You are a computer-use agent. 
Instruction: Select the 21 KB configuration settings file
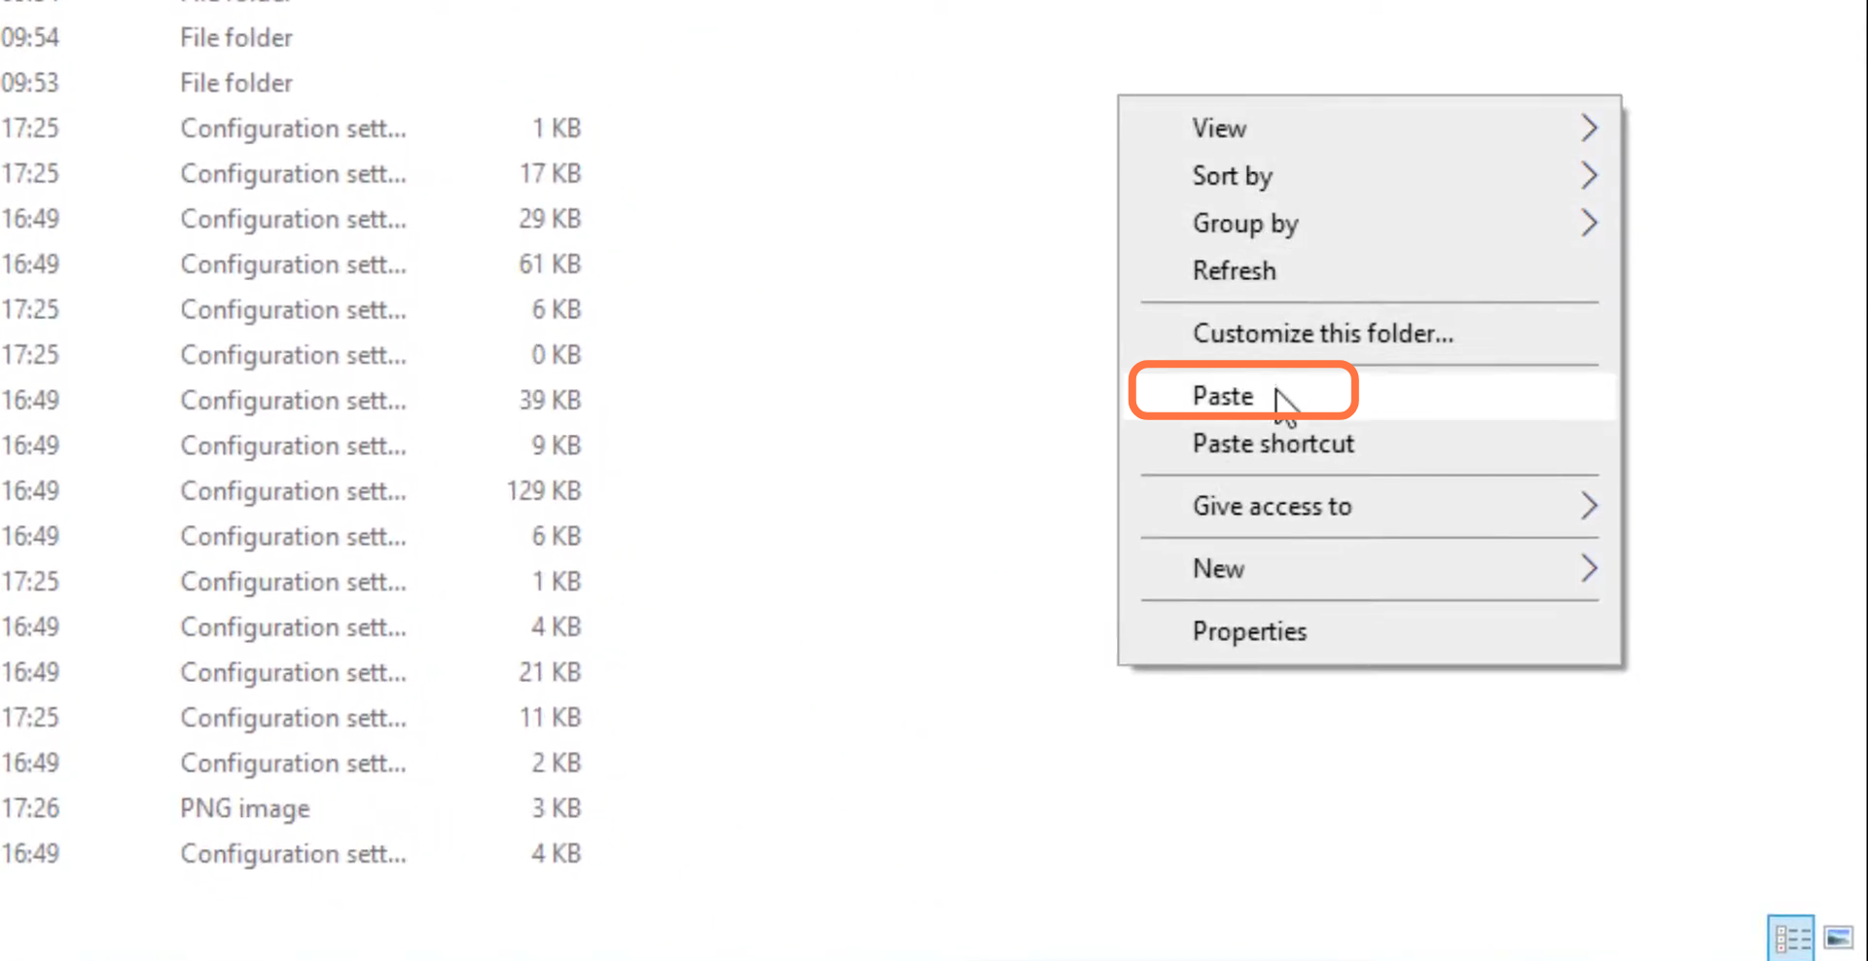point(292,672)
